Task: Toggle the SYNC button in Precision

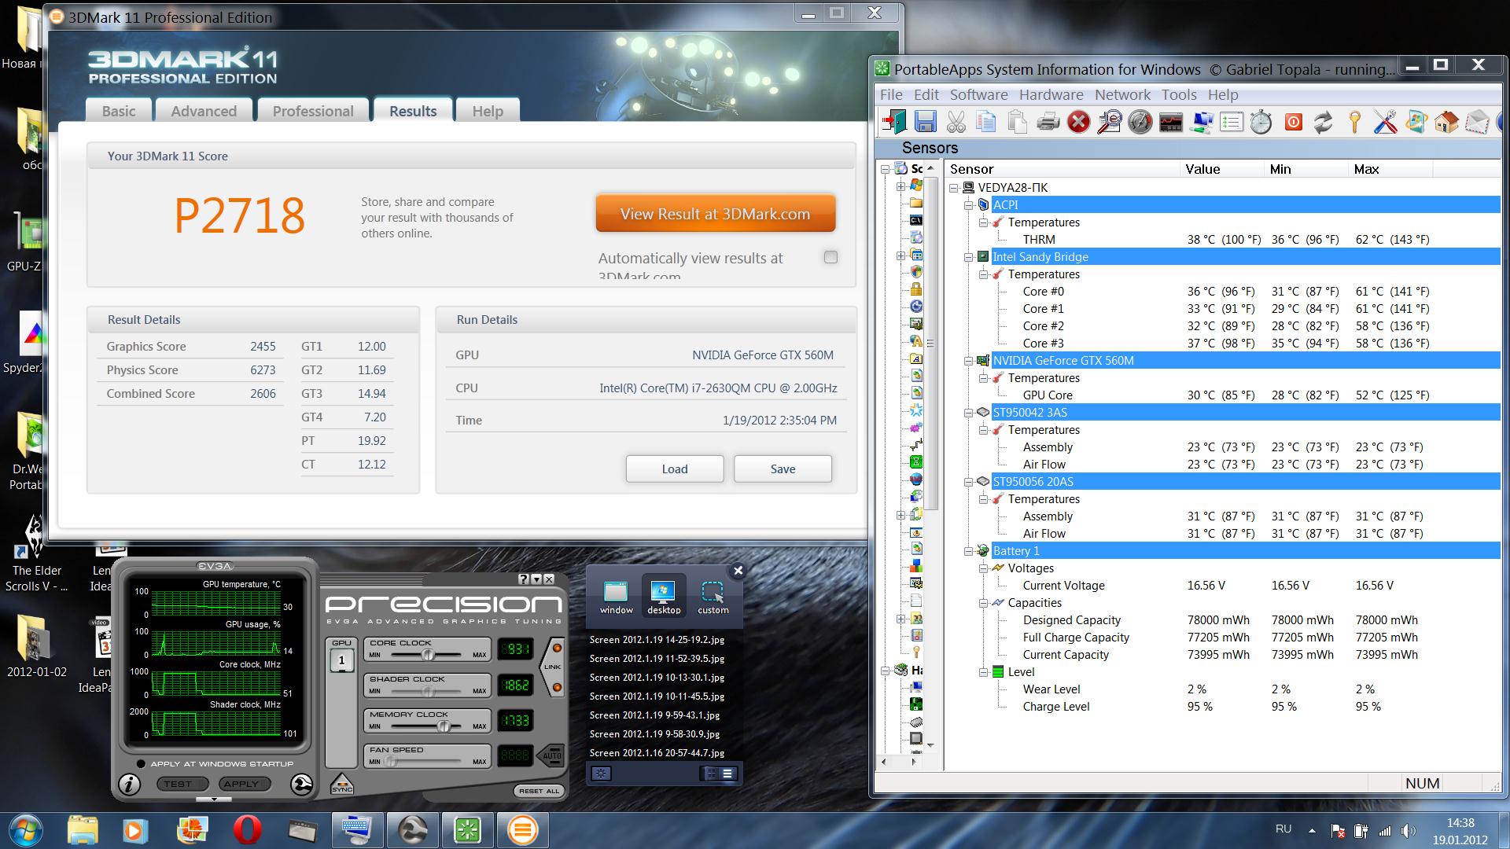Action: 341,784
